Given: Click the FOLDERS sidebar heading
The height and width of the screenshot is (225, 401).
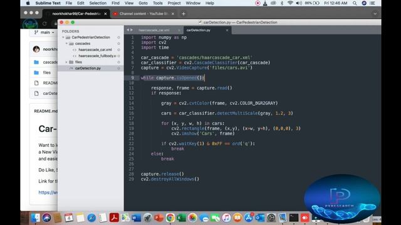Looking at the screenshot, I should 70,31.
